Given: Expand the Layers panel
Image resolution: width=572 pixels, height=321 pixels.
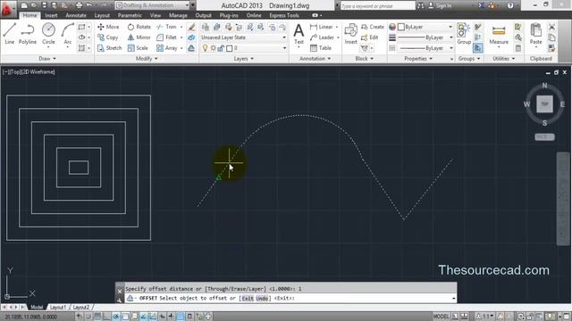Looking at the screenshot, I should [x=243, y=59].
